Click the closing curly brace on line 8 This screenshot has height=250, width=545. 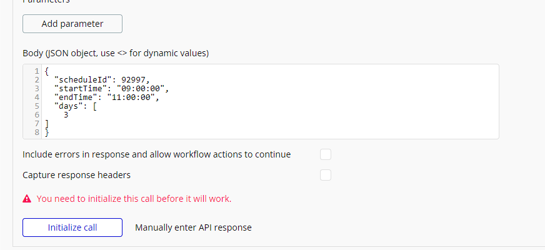click(47, 132)
